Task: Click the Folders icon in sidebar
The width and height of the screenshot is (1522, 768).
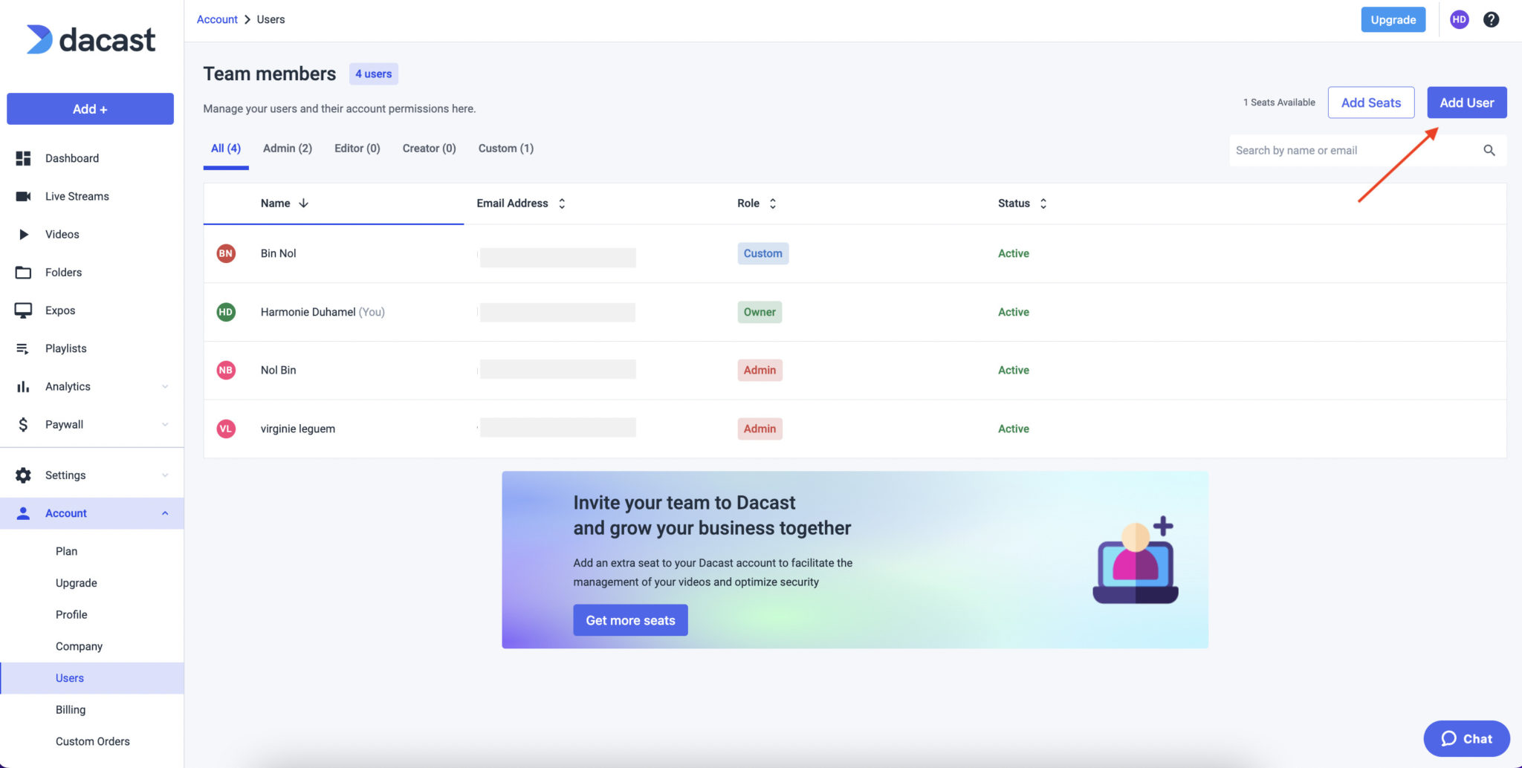Action: click(x=23, y=273)
